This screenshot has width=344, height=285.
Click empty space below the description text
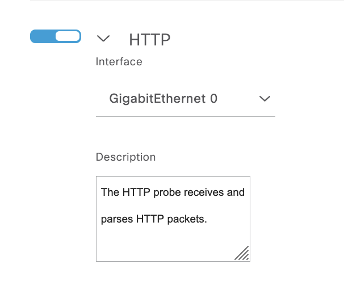165,244
